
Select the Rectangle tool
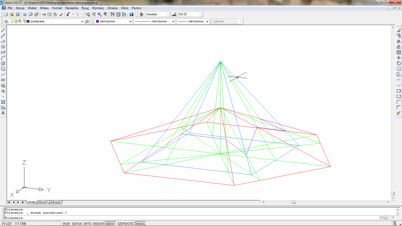coord(3,52)
